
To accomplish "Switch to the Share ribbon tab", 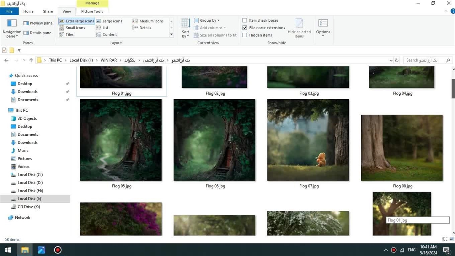I will tap(48, 11).
